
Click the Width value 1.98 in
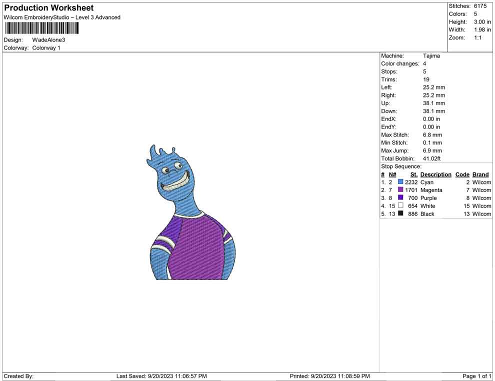tap(482, 29)
